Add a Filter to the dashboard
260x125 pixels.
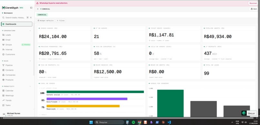pyautogui.click(x=61, y=21)
